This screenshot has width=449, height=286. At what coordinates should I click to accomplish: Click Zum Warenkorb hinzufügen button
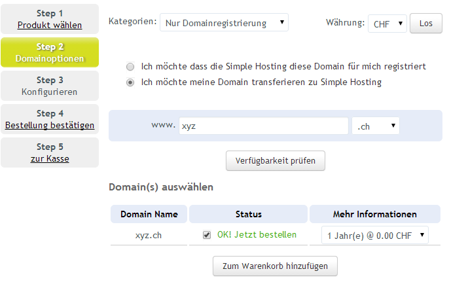[x=275, y=266]
